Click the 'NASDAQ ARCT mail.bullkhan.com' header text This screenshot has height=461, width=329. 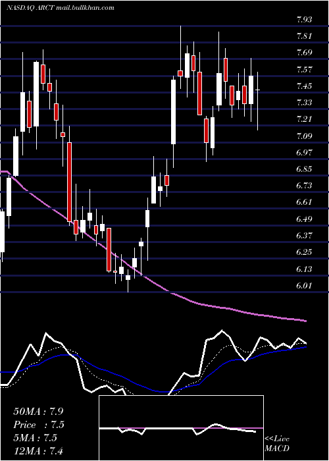pyautogui.click(x=61, y=8)
